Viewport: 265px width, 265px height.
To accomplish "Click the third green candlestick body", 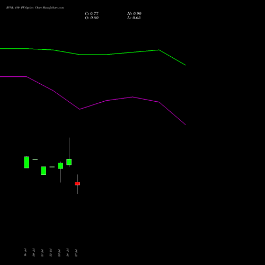I will click(60, 166).
